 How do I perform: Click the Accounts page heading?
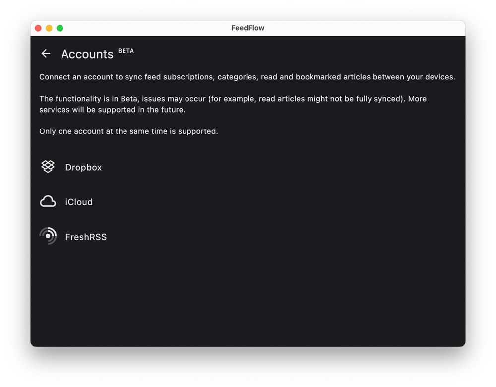[x=87, y=54]
